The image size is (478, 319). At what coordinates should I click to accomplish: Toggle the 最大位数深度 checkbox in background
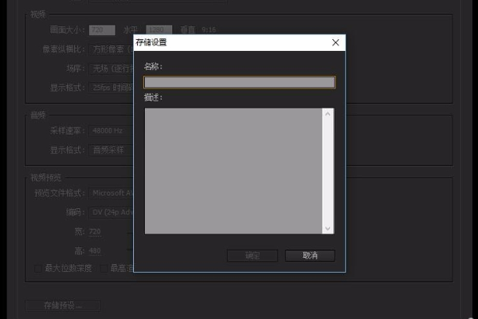coord(38,269)
